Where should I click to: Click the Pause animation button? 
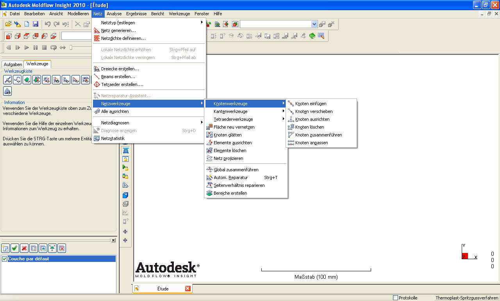click(x=36, y=48)
